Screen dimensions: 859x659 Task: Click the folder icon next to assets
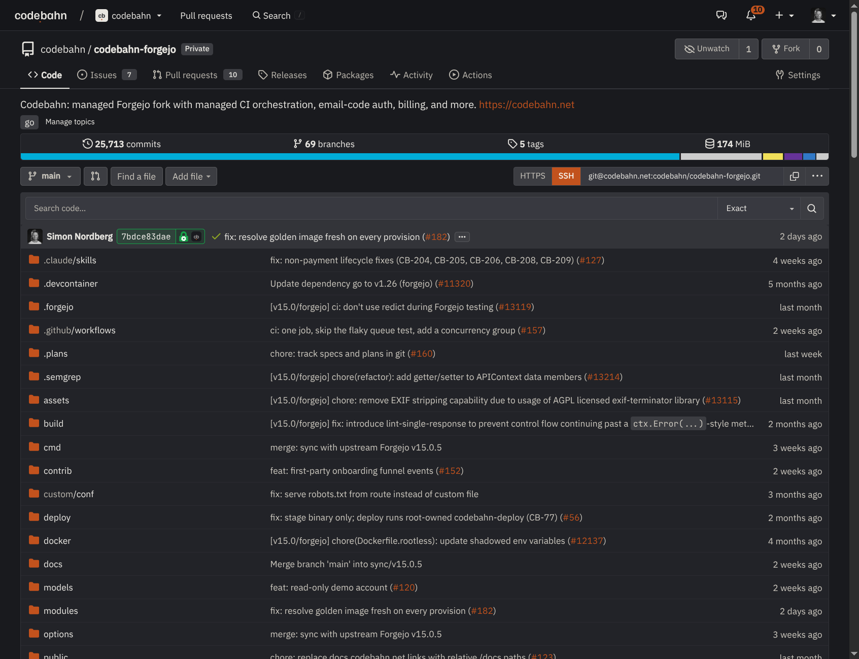click(x=34, y=400)
